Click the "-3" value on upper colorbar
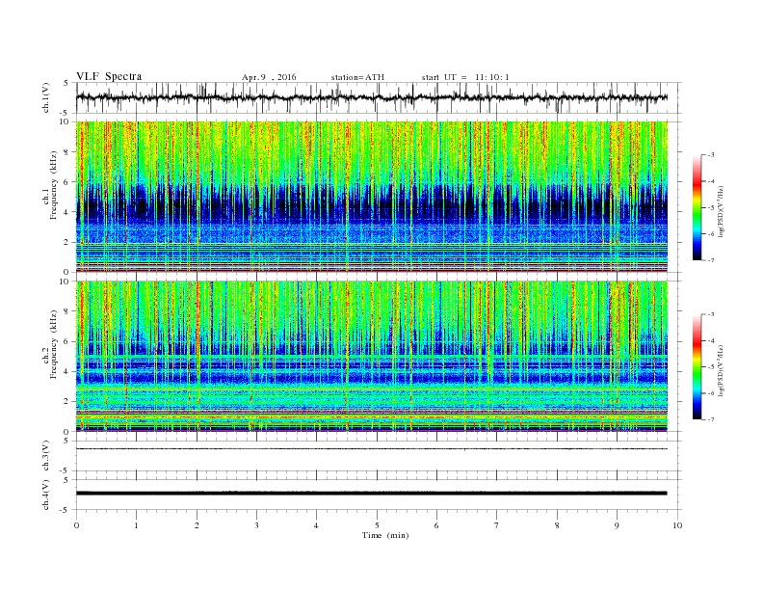The image size is (763, 590). [x=711, y=155]
